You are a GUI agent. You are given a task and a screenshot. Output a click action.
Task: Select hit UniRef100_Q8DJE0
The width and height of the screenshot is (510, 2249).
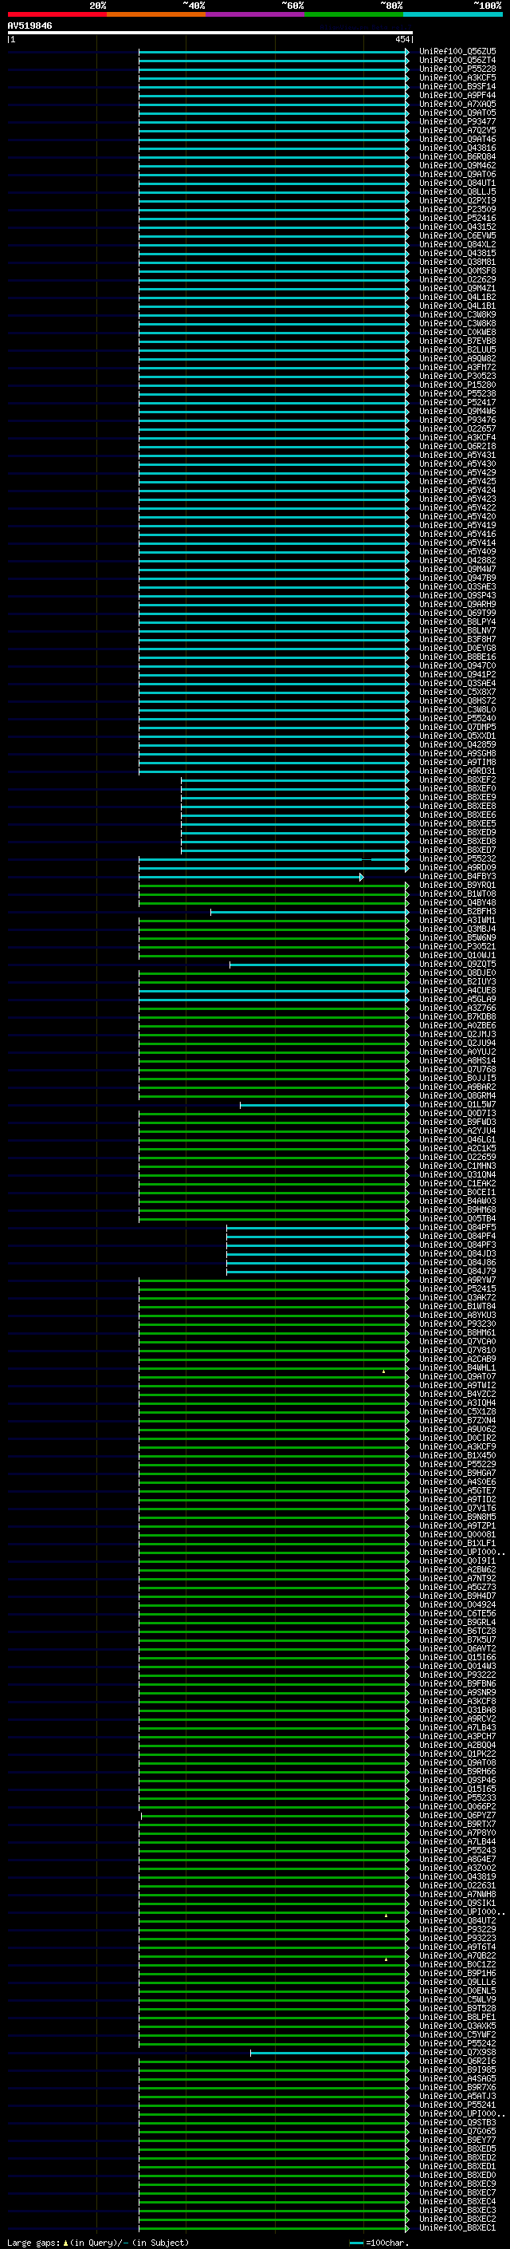[x=457, y=973]
